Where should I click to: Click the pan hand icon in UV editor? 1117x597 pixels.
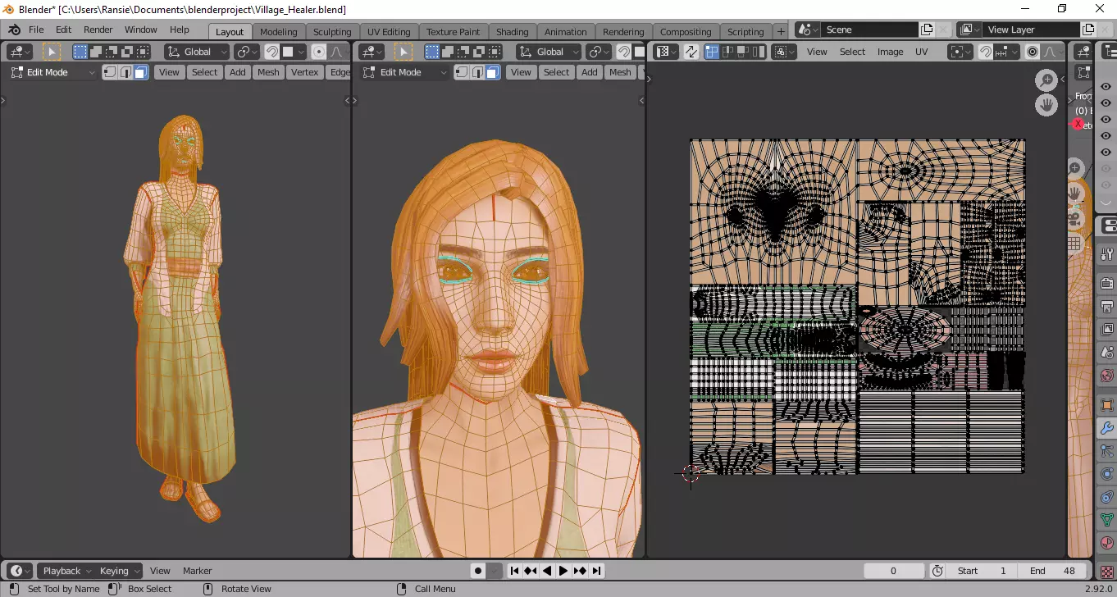tap(1046, 105)
